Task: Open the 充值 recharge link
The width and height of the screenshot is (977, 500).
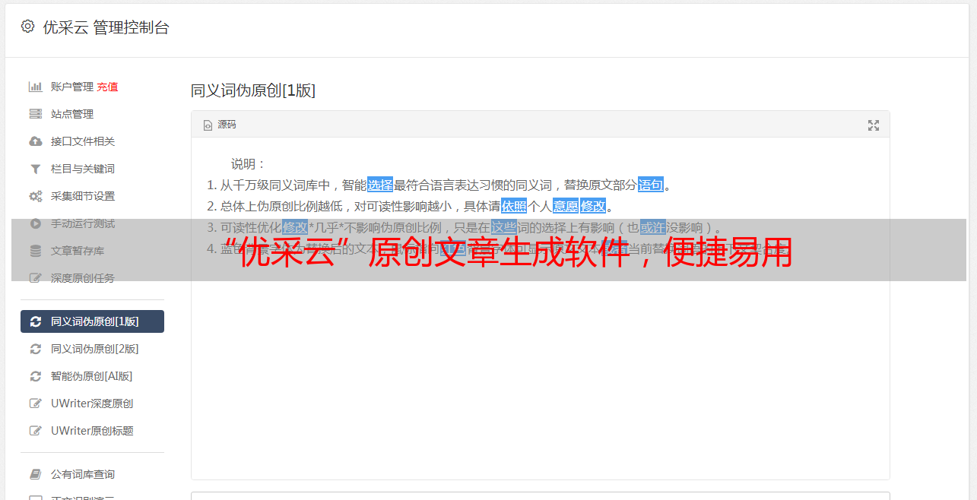Action: point(107,87)
